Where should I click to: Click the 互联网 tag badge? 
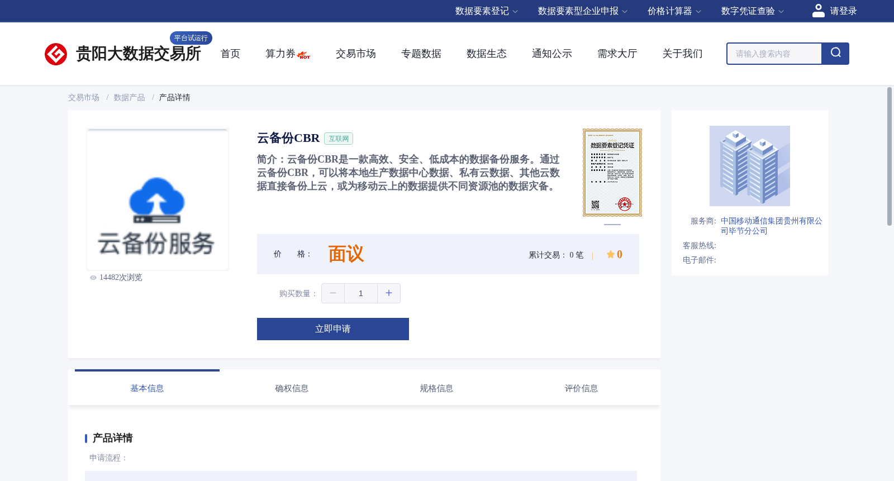[339, 139]
